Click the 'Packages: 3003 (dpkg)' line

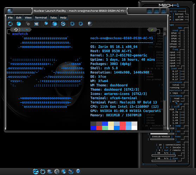[111, 64]
